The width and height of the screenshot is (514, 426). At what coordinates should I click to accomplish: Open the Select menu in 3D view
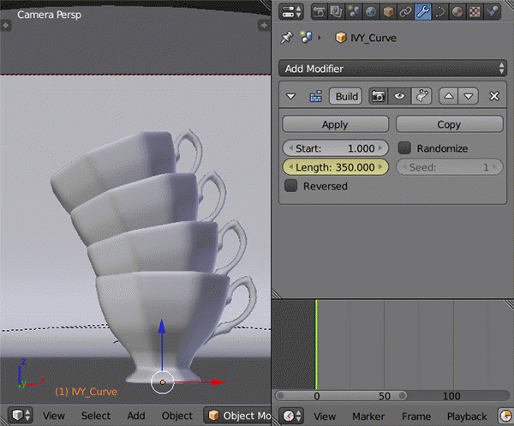[x=96, y=416]
